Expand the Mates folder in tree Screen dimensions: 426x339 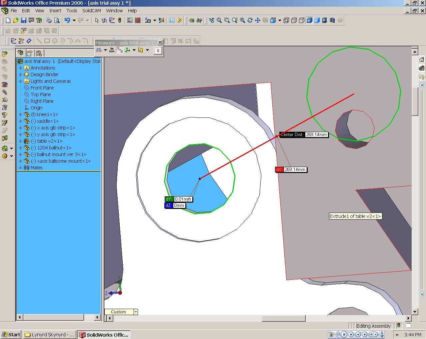20,168
